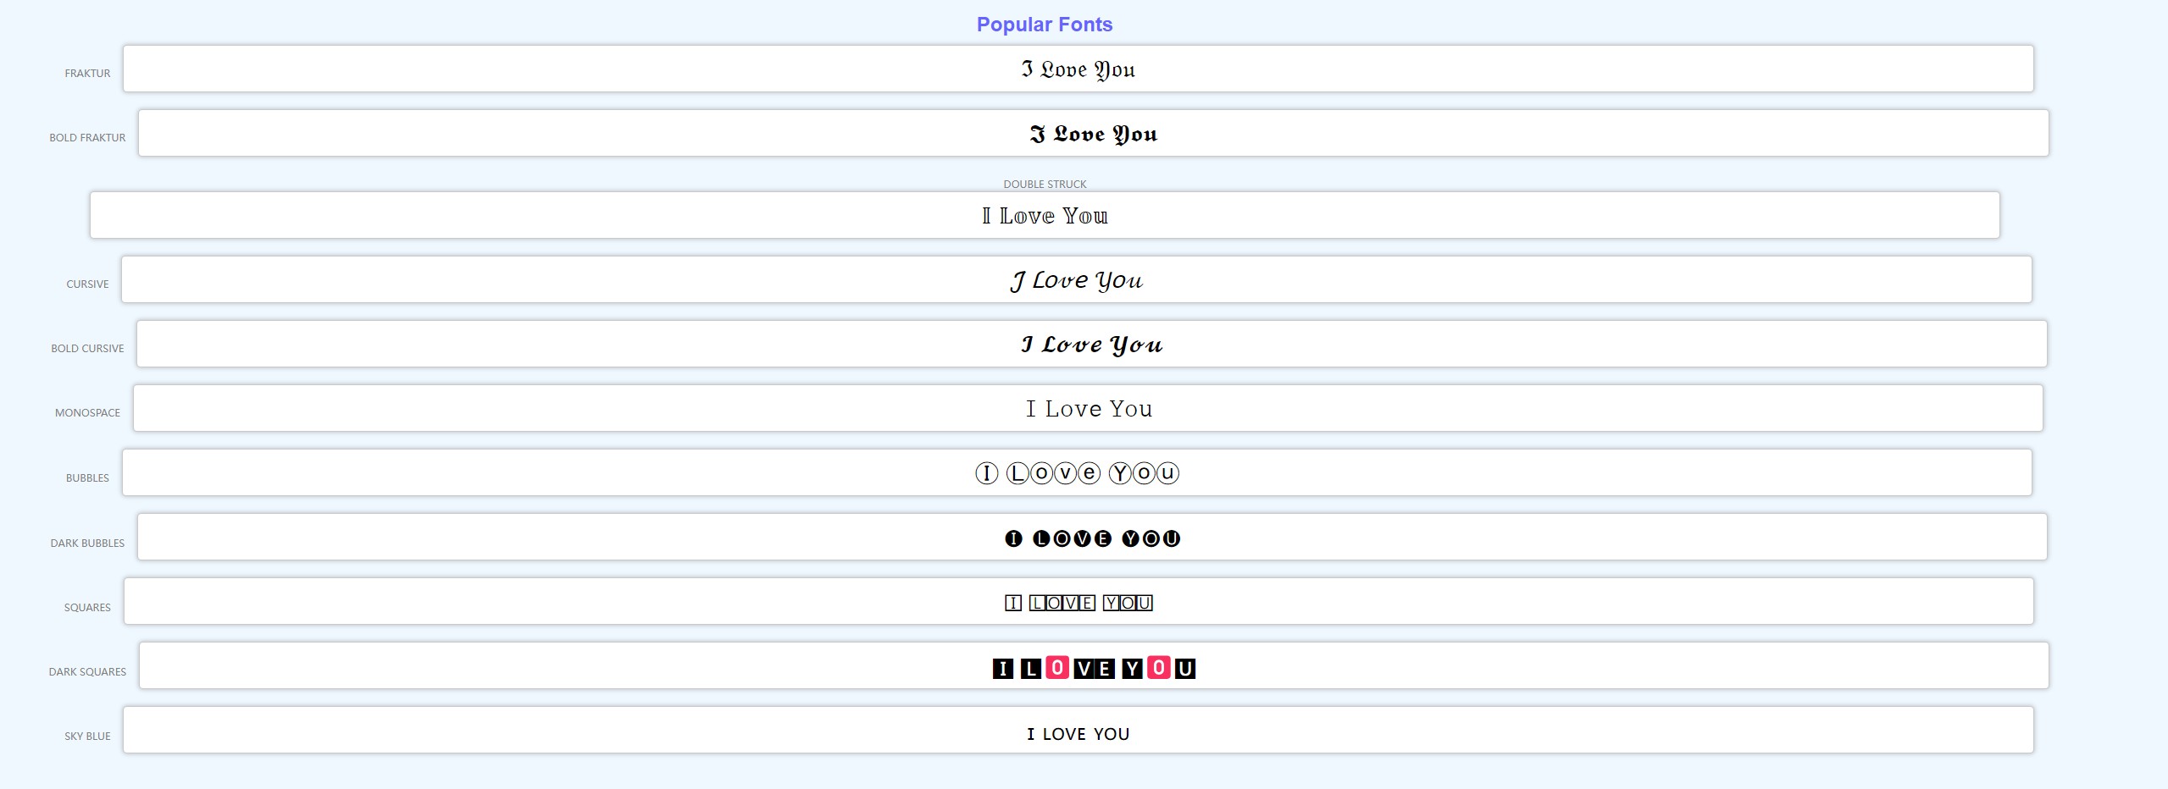The image size is (2168, 789).
Task: Click the DARK SQUARES label
Action: pyautogui.click(x=87, y=672)
